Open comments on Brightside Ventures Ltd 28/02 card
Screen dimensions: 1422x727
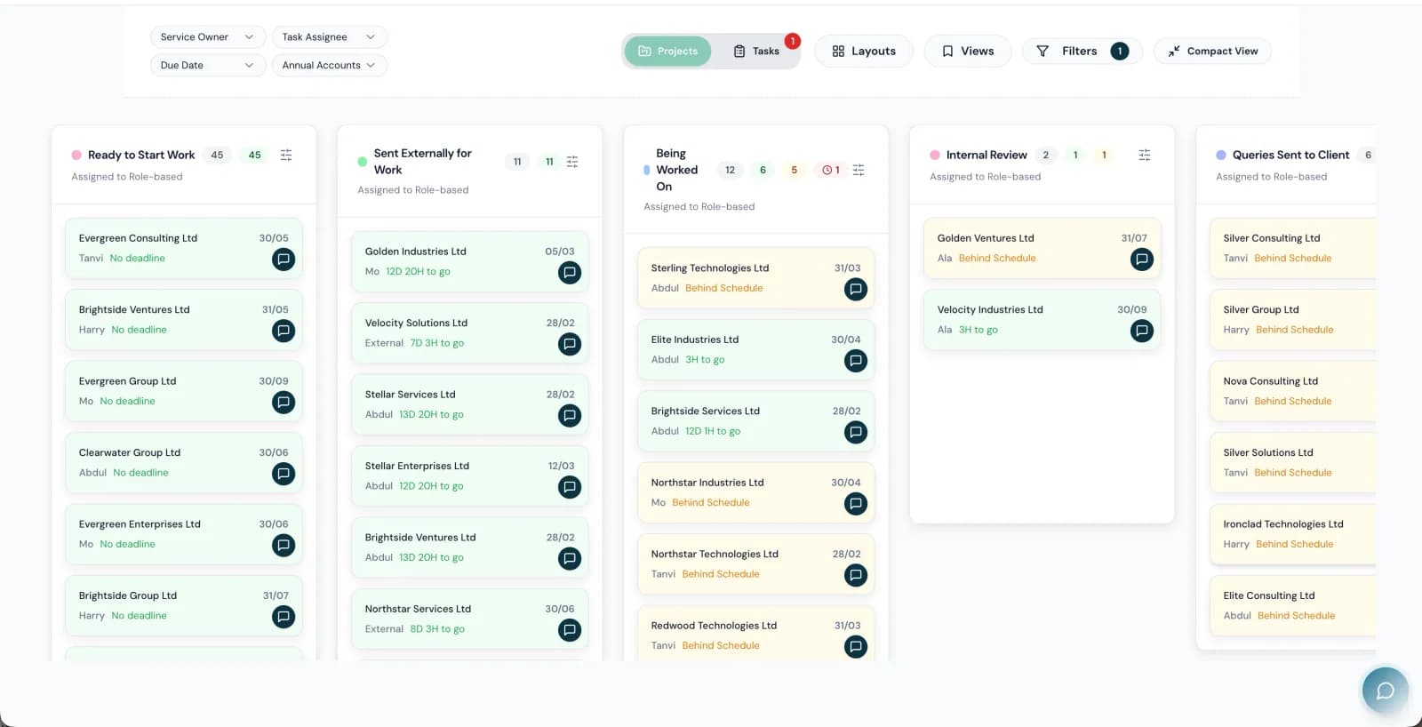coord(570,559)
